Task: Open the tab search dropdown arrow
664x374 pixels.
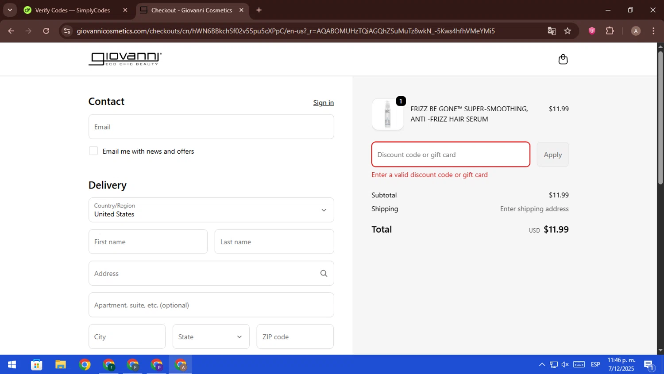Action: point(10,10)
